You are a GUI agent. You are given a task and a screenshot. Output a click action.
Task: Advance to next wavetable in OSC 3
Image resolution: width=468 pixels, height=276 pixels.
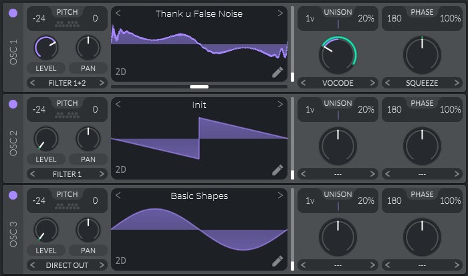[280, 196]
